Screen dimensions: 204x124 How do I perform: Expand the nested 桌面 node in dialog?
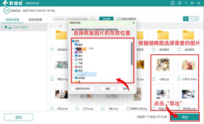tap(73, 71)
